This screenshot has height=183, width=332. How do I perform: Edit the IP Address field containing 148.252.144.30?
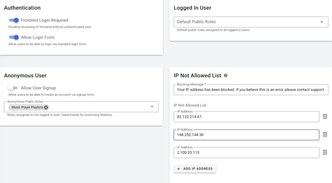[246, 135]
